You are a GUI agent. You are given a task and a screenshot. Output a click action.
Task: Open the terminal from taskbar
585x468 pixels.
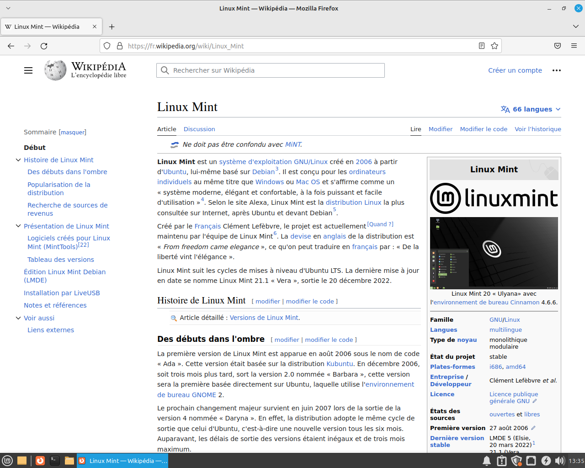pos(55,461)
